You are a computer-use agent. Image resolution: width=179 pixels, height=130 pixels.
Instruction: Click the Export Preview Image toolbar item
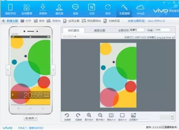click(91, 21)
